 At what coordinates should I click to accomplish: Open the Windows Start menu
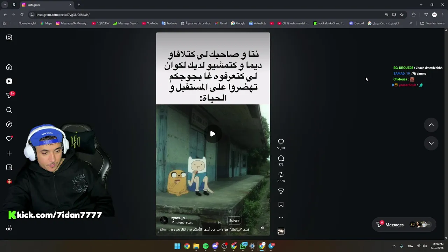click(x=177, y=246)
